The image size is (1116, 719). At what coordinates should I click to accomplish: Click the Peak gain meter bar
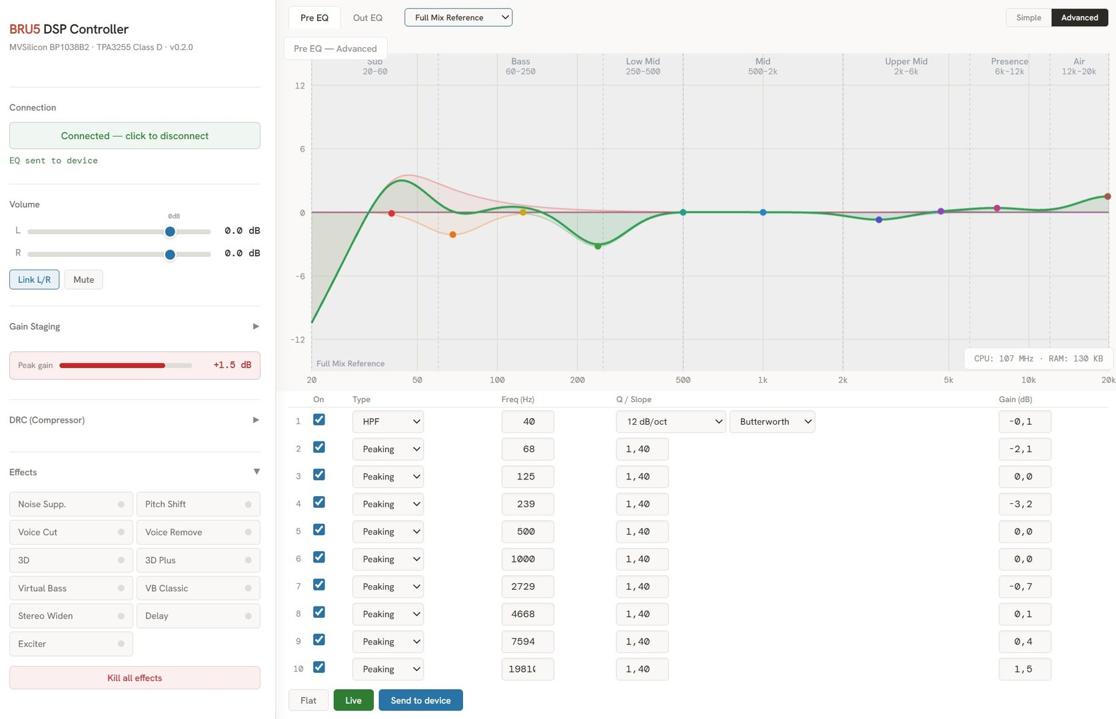[125, 365]
